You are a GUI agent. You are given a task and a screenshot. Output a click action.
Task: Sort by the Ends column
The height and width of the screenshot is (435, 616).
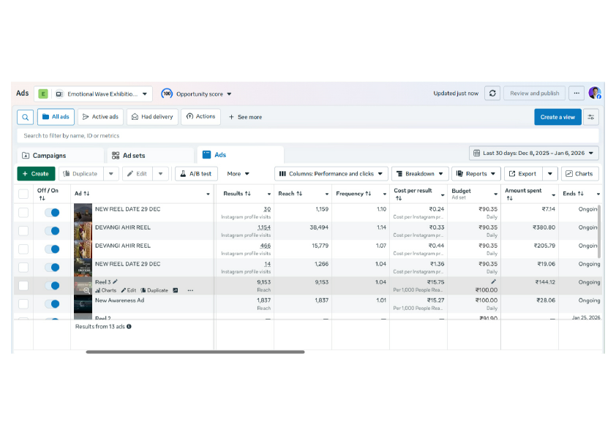[581, 194]
